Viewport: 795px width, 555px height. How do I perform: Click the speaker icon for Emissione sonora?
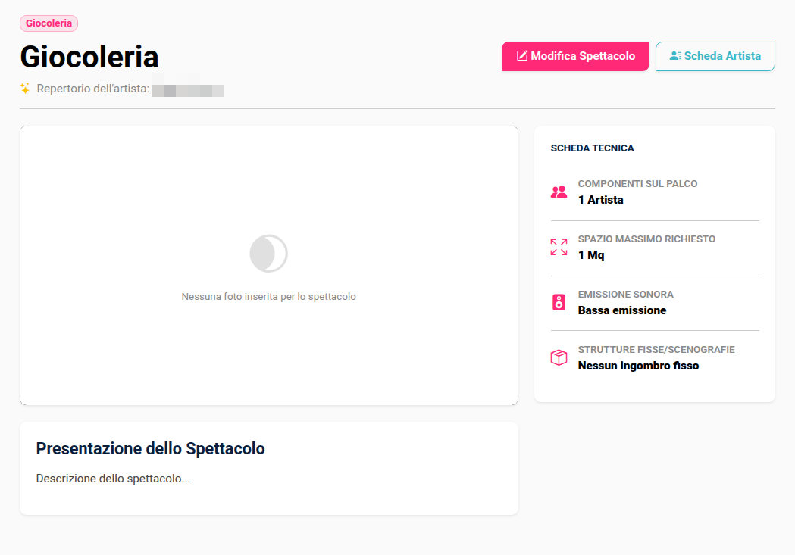[559, 302]
